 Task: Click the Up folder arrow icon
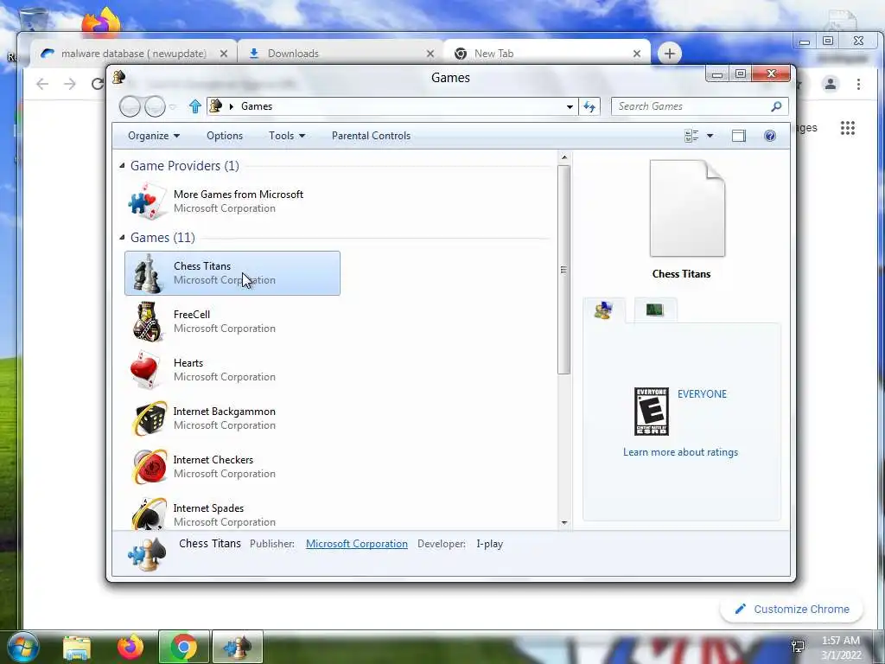point(195,106)
